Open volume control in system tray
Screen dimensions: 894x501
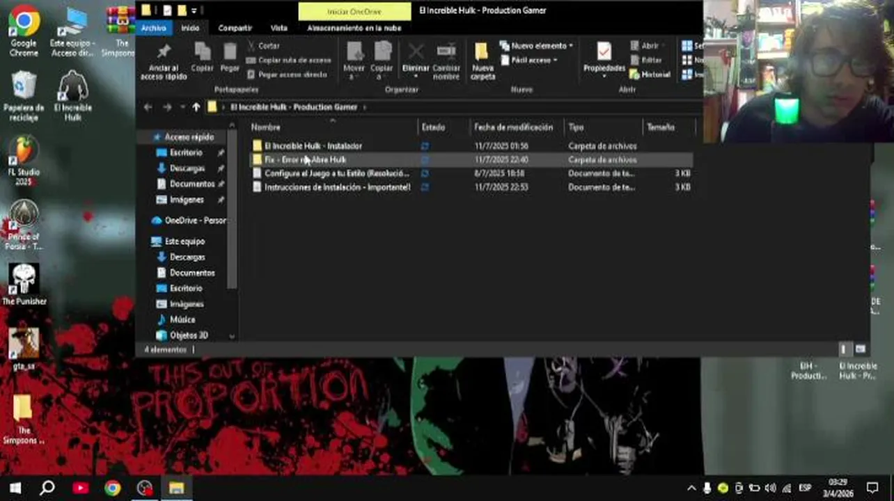770,488
